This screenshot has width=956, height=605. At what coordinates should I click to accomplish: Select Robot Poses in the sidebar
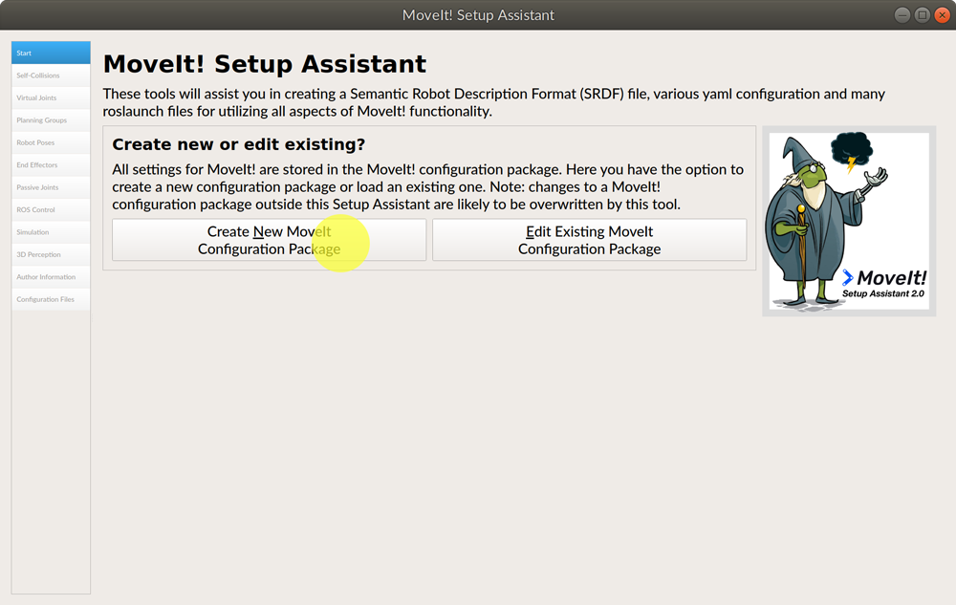tap(51, 142)
